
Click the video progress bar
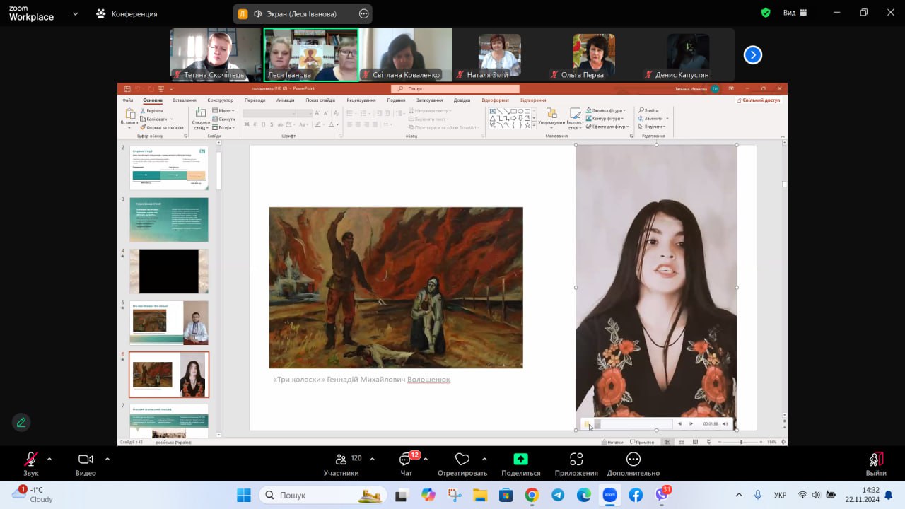coord(633,424)
